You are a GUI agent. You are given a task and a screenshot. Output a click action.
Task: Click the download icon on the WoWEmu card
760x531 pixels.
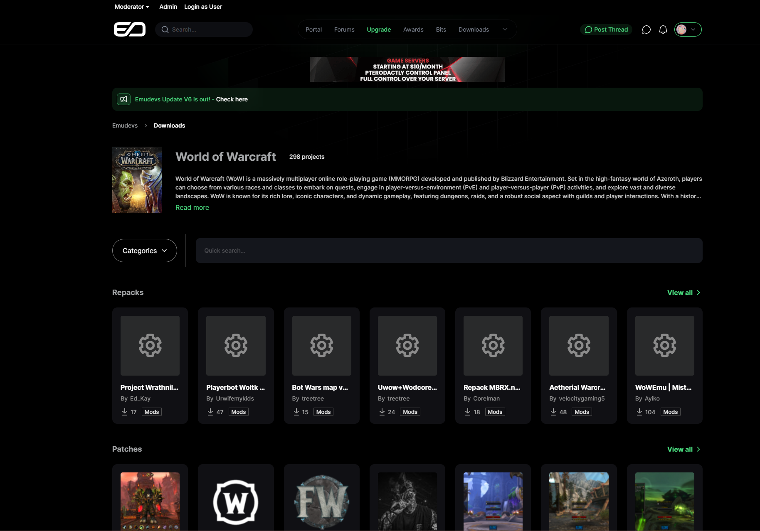(x=639, y=412)
